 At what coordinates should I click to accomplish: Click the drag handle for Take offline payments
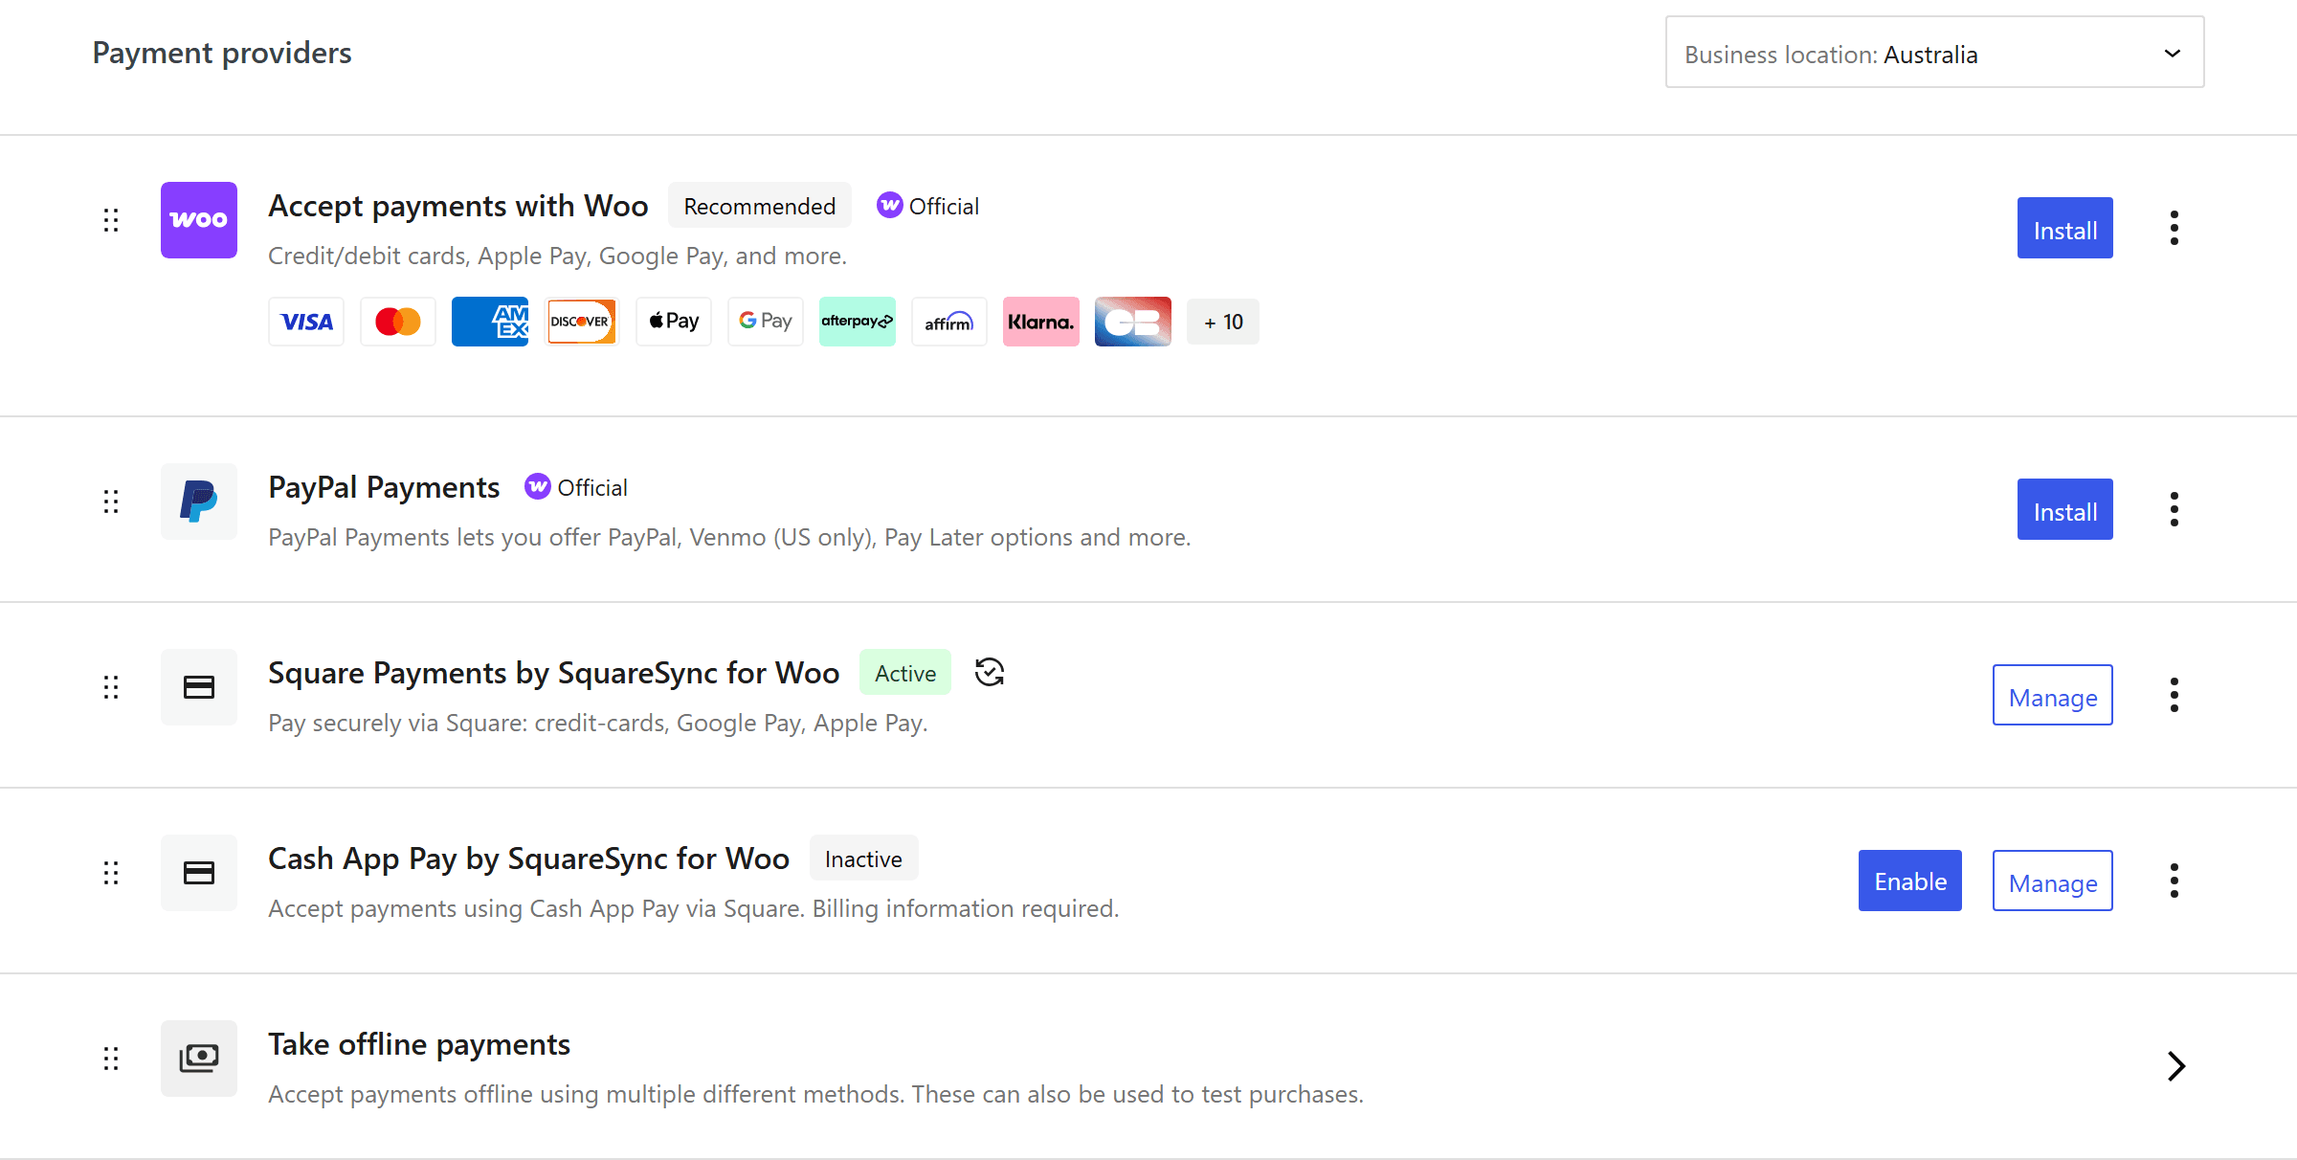[x=111, y=1059]
